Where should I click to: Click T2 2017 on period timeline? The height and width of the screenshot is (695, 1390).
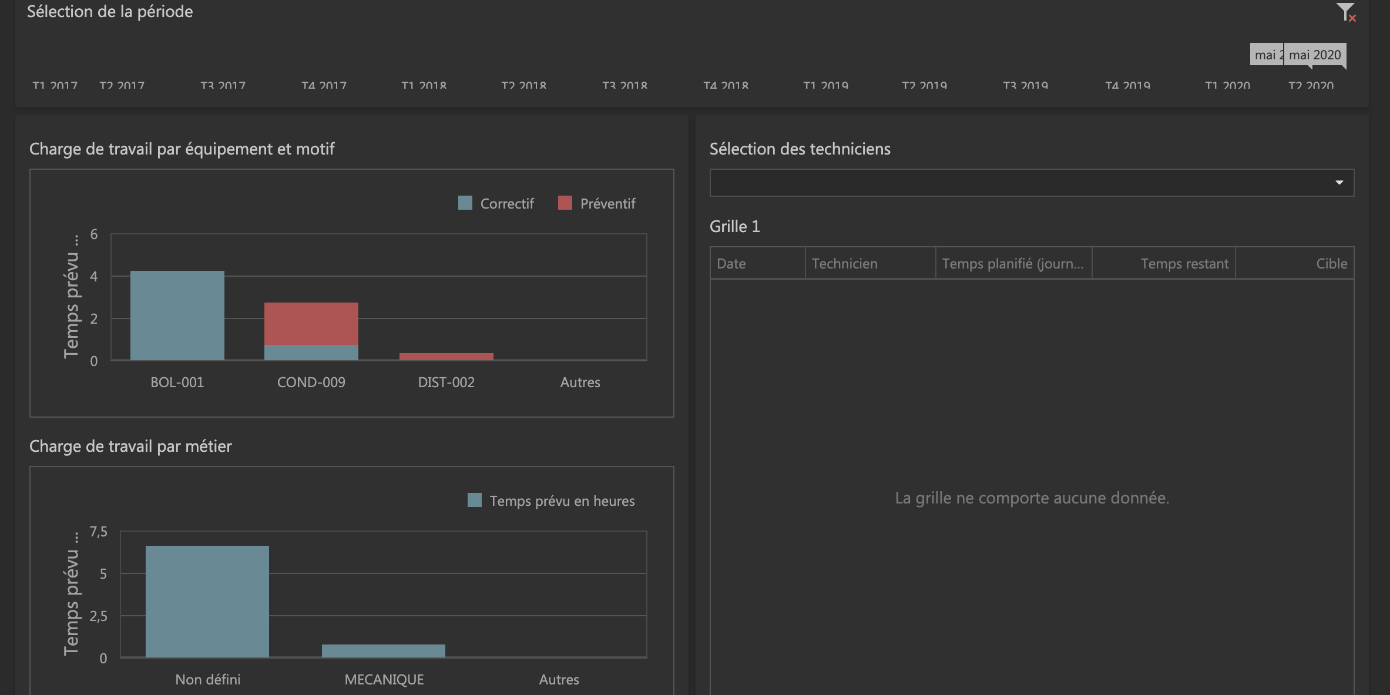(122, 86)
